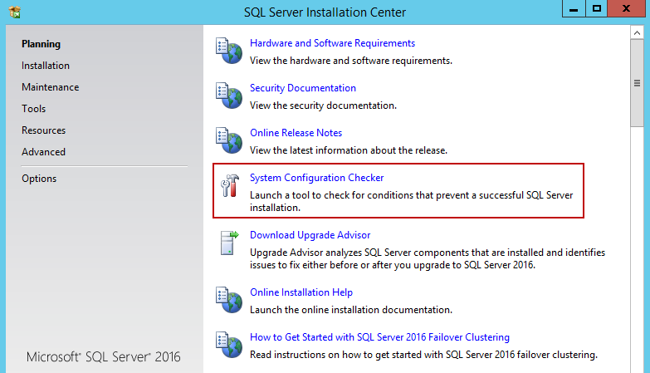Image resolution: width=650 pixels, height=373 pixels.
Task: Open the Online Installation Help link
Action: (301, 292)
